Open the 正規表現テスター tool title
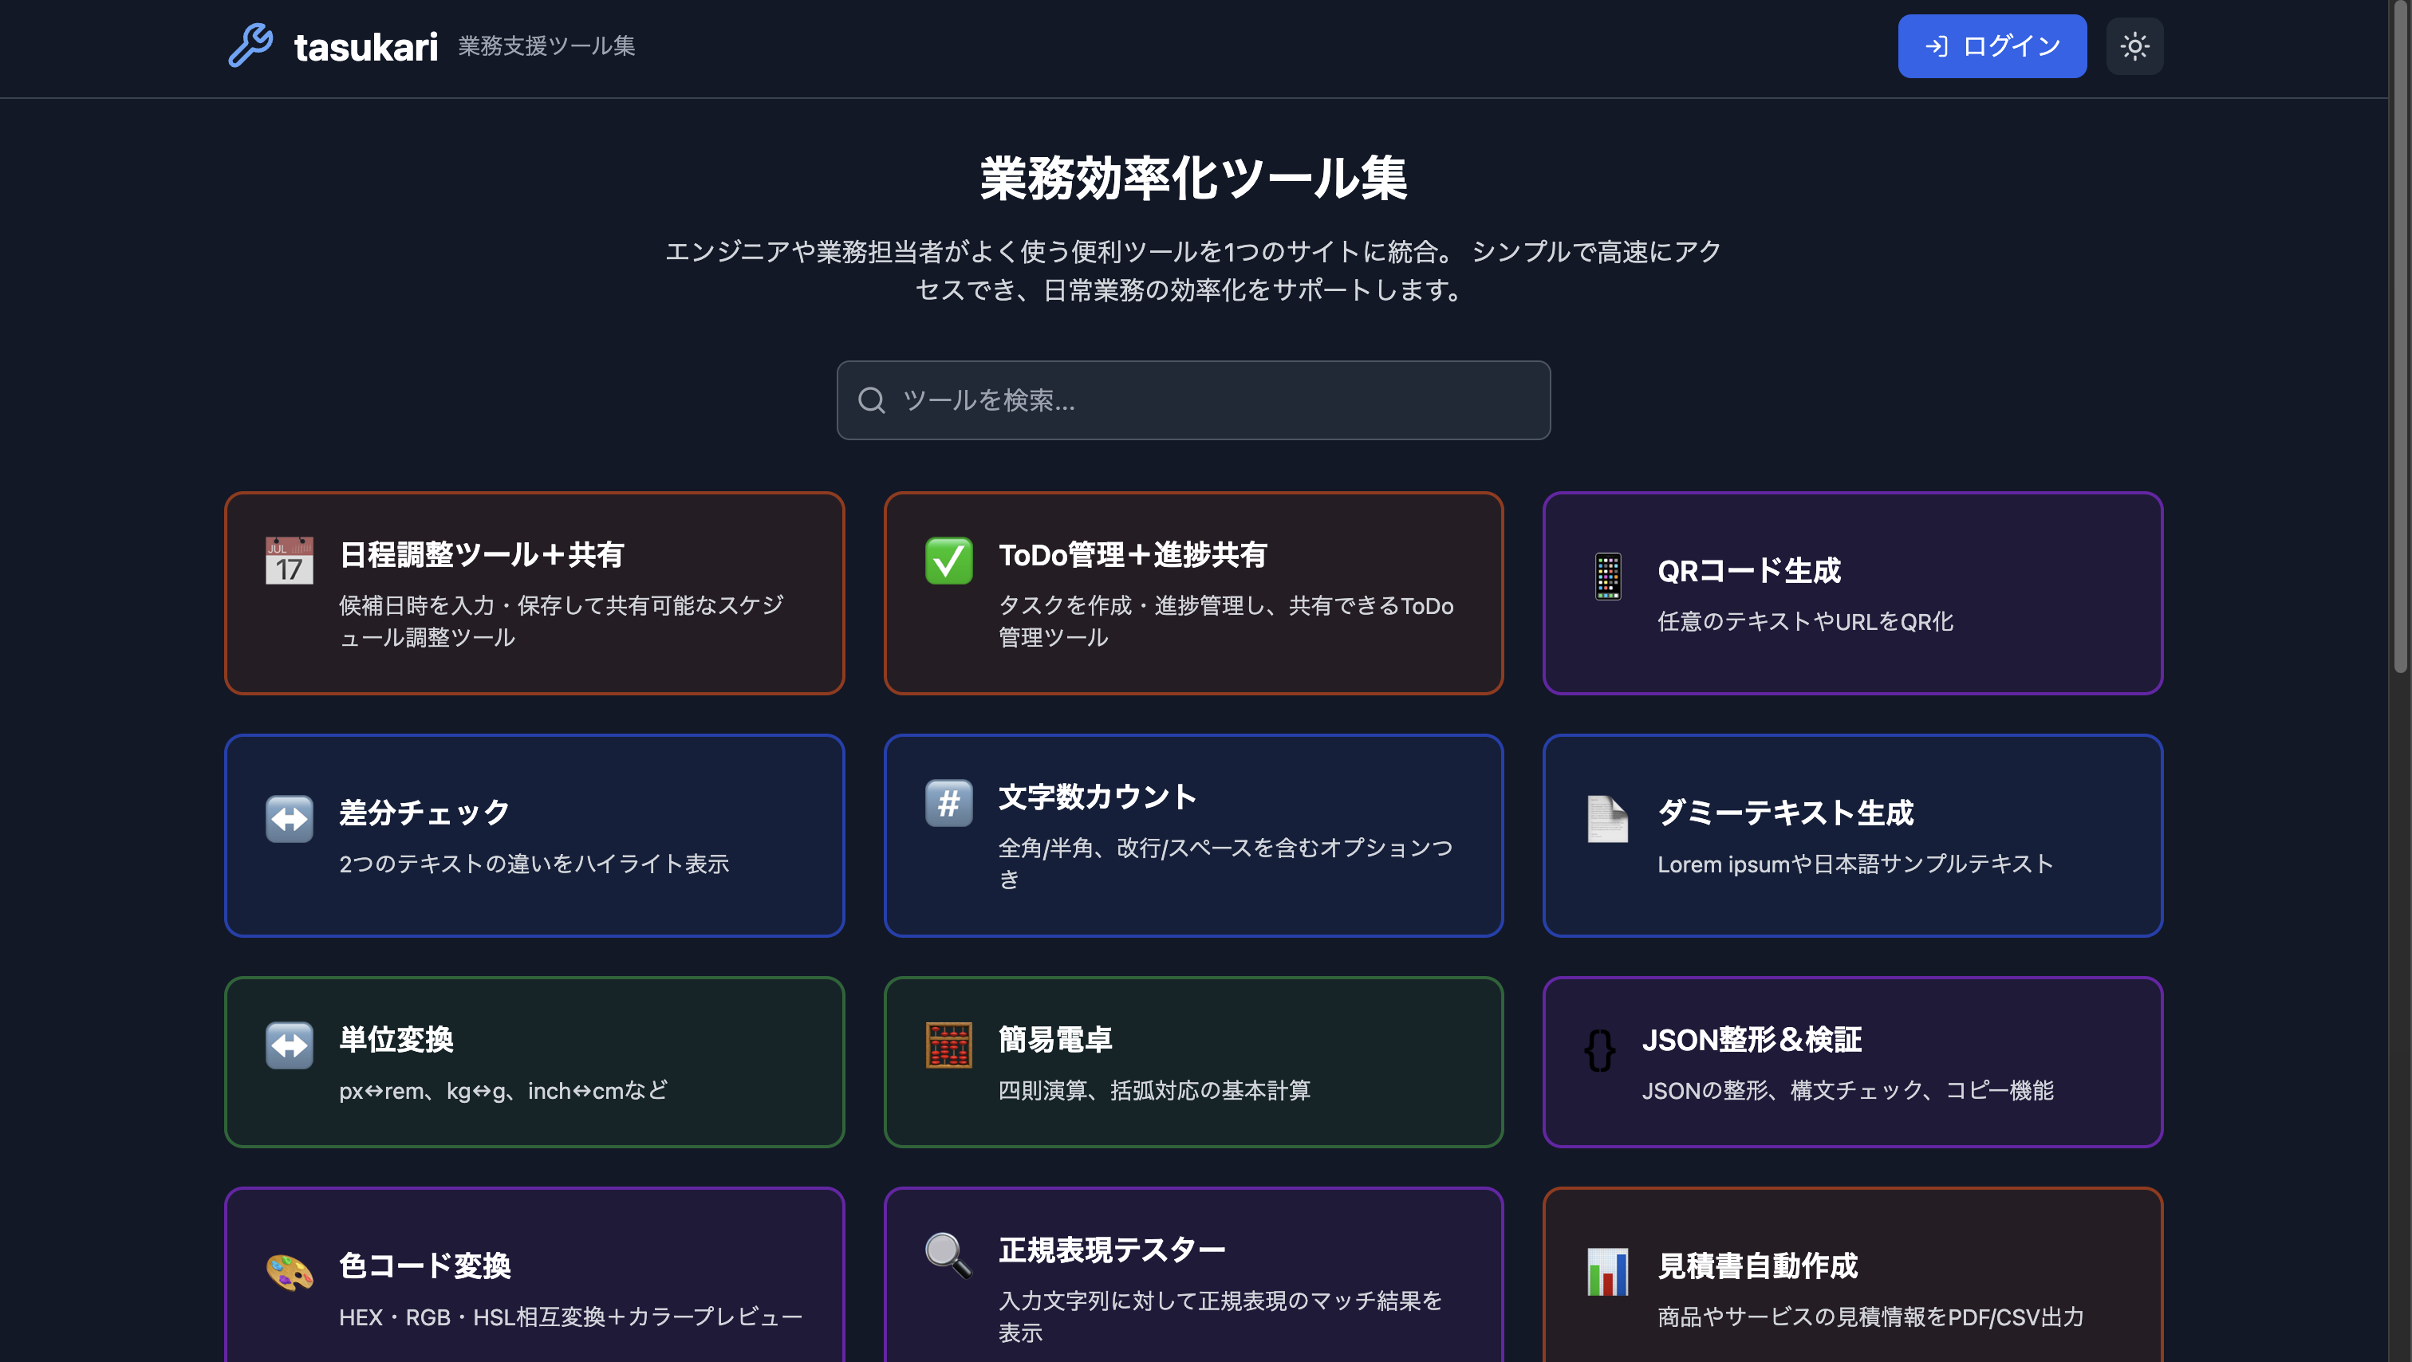 pos(1111,1250)
